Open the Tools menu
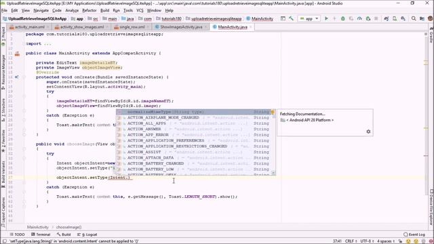 click(x=128, y=11)
